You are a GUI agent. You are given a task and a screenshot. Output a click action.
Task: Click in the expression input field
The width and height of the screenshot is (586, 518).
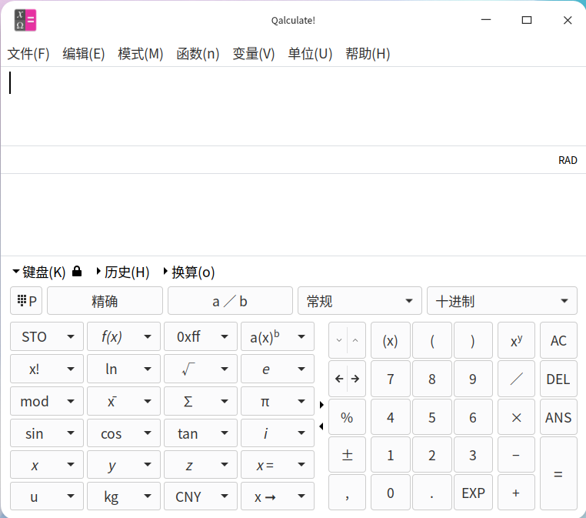click(292, 105)
